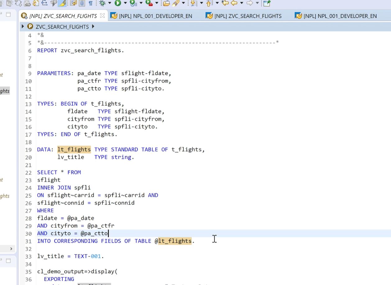Switch to the inactive ZVC_SEARCH_FLIGHTS tab

(248, 16)
